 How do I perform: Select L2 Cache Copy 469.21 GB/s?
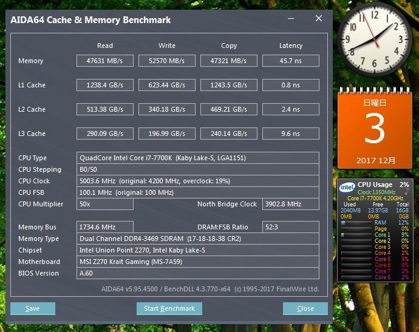click(x=229, y=109)
